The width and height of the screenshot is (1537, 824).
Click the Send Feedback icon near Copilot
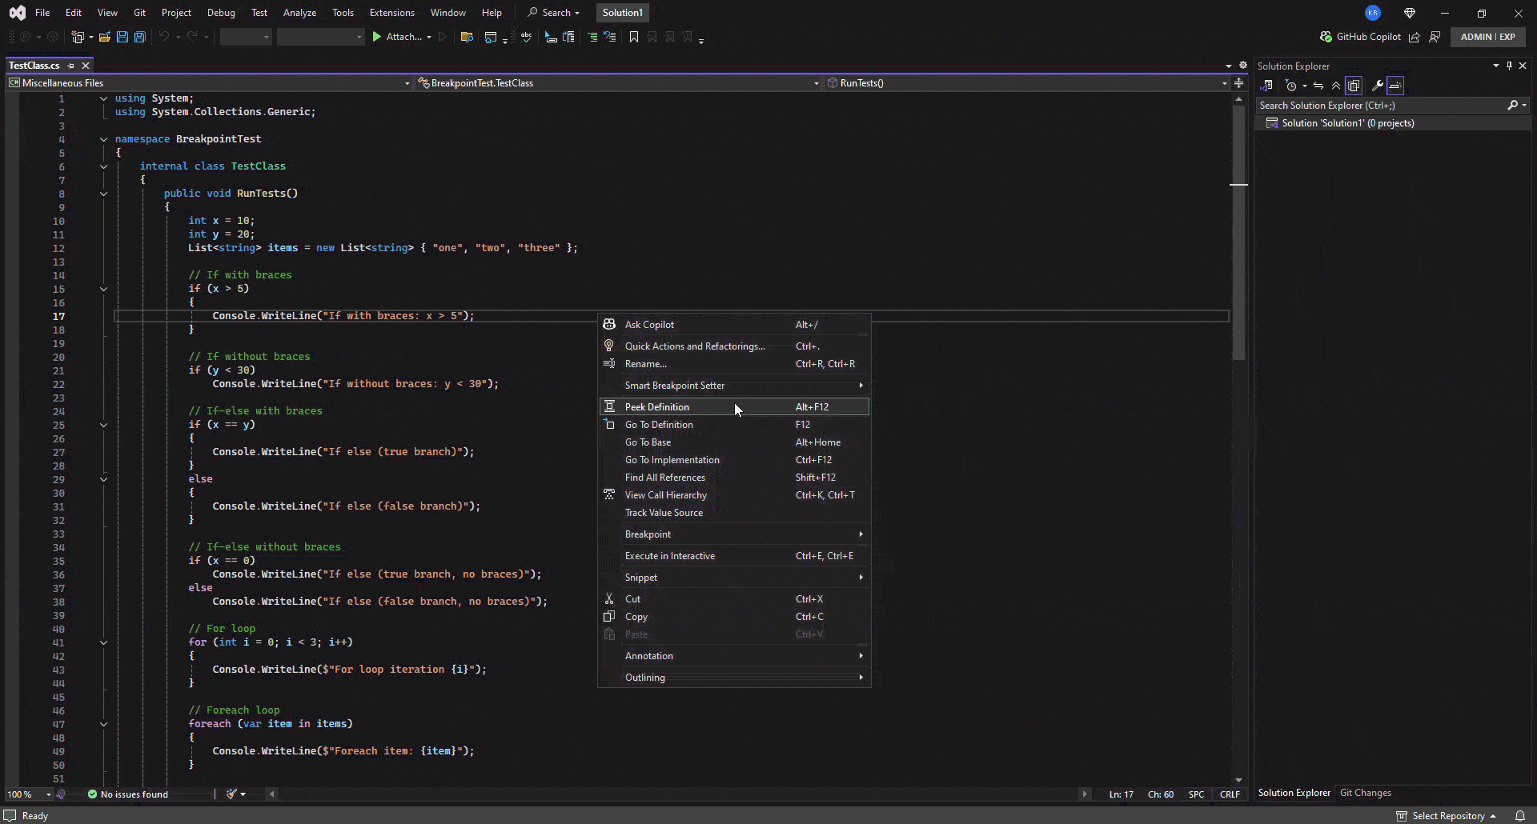click(1435, 37)
